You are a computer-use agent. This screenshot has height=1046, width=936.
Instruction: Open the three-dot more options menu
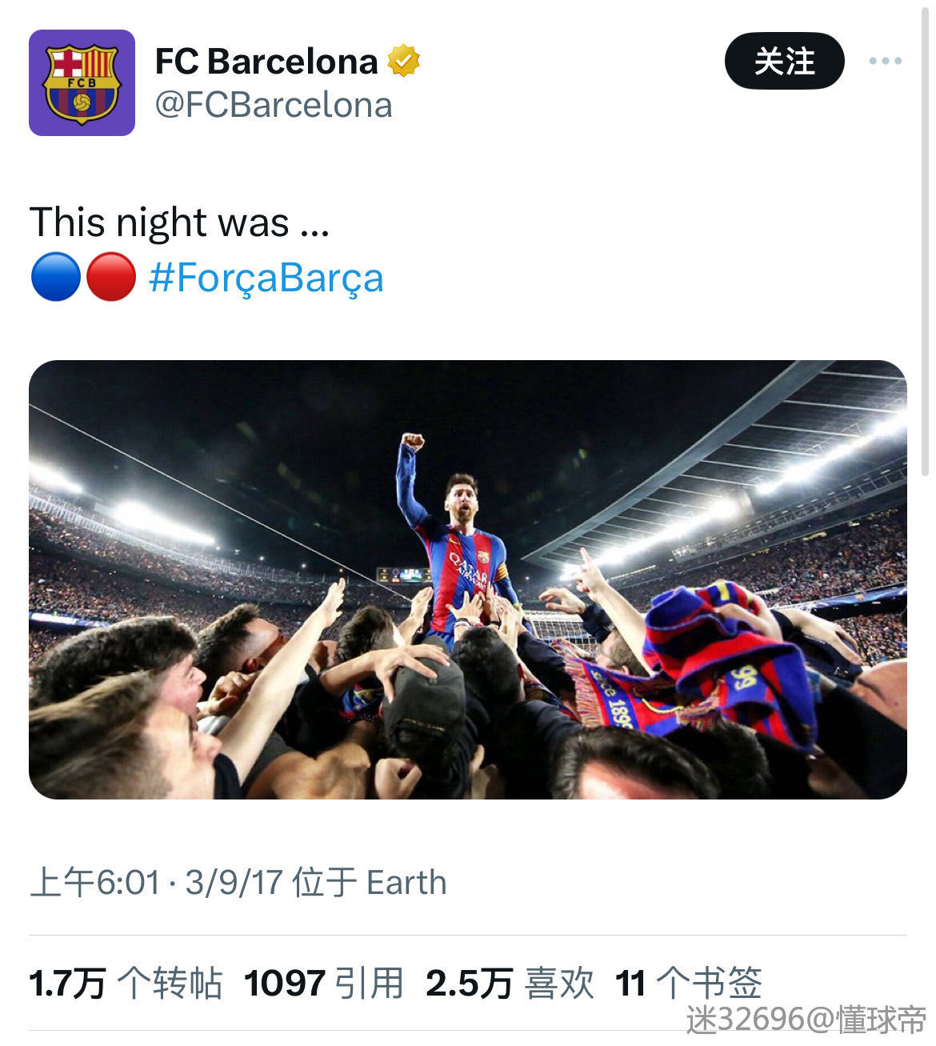(885, 61)
